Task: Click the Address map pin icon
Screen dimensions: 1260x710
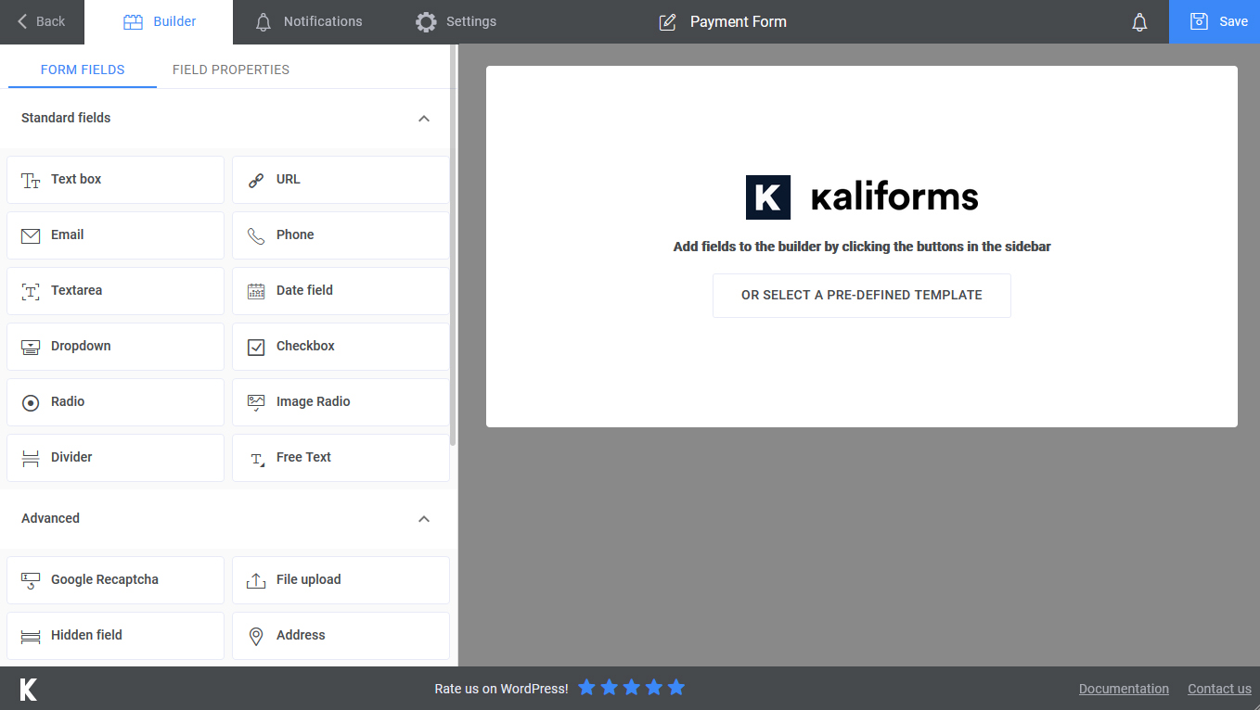Action: point(256,636)
